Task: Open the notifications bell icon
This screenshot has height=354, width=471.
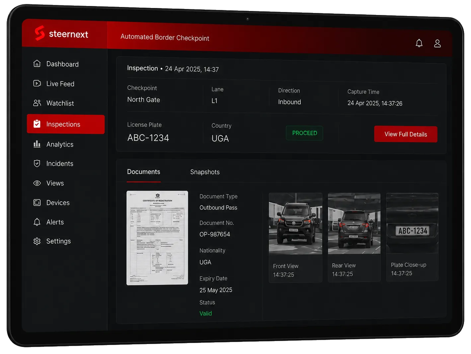Action: [x=419, y=43]
